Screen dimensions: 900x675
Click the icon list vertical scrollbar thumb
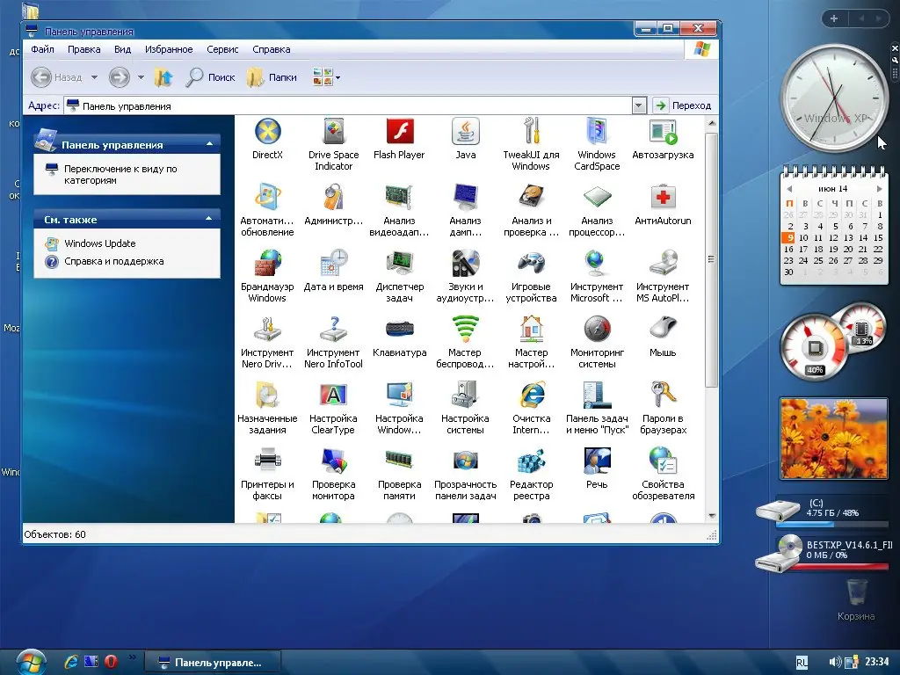tap(711, 259)
